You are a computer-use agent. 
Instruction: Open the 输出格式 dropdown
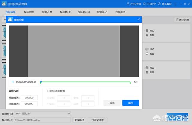click(x=42, y=114)
